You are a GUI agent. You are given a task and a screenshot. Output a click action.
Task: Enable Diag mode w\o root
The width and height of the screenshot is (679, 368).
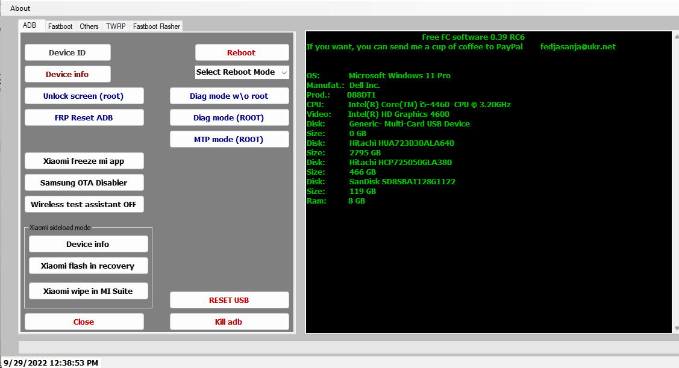(x=229, y=96)
